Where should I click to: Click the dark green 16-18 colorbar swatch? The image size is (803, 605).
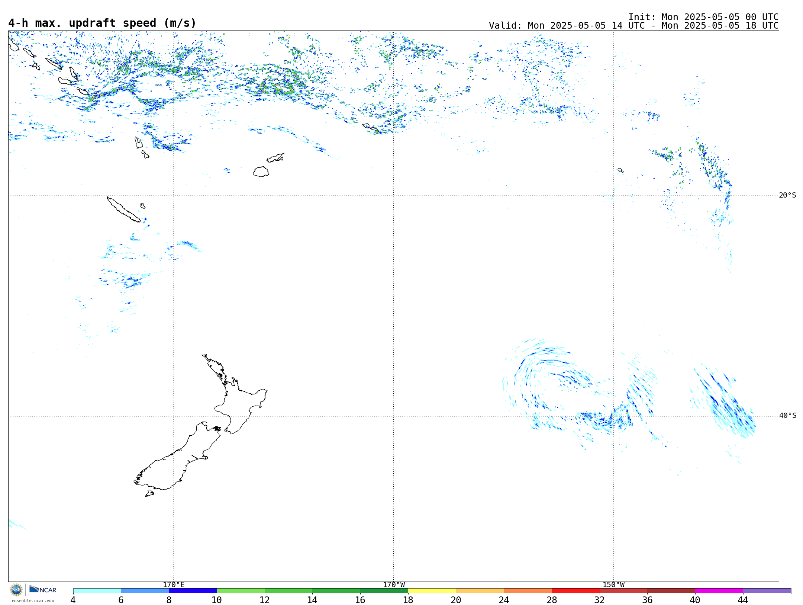384,590
